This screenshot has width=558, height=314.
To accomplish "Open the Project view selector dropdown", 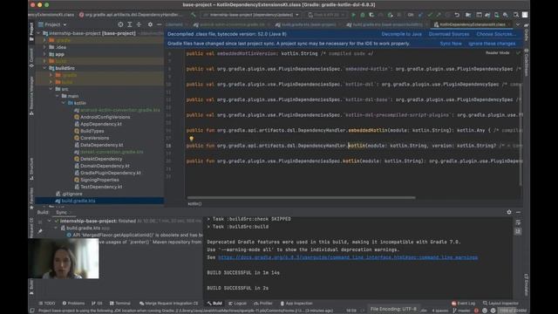I will pyautogui.click(x=52, y=24).
